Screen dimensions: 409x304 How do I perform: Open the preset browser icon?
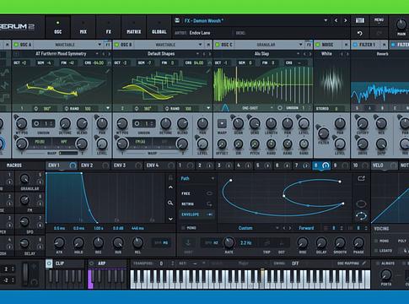(x=360, y=20)
